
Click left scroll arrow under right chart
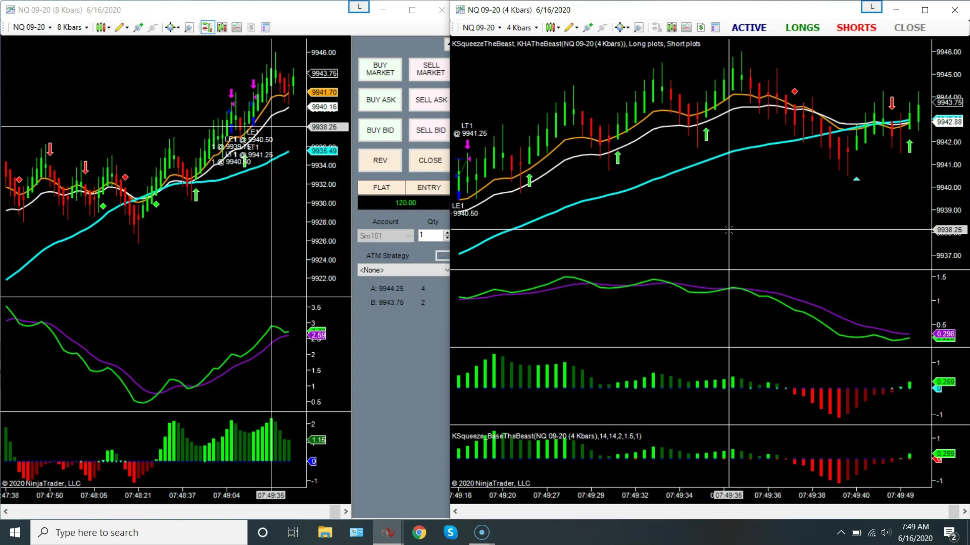point(455,511)
